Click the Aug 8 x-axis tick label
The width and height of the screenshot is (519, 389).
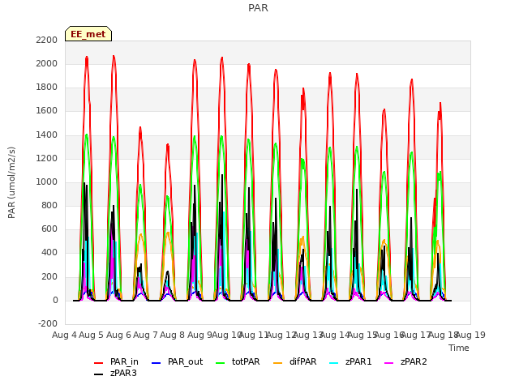pos(172,335)
